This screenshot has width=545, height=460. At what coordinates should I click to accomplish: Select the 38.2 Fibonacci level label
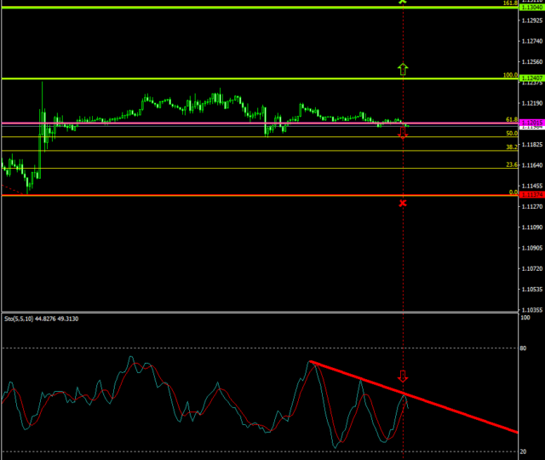pyautogui.click(x=511, y=147)
